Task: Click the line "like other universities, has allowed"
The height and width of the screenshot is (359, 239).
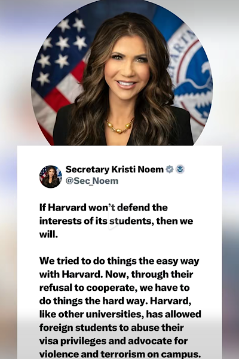Action: [120, 314]
